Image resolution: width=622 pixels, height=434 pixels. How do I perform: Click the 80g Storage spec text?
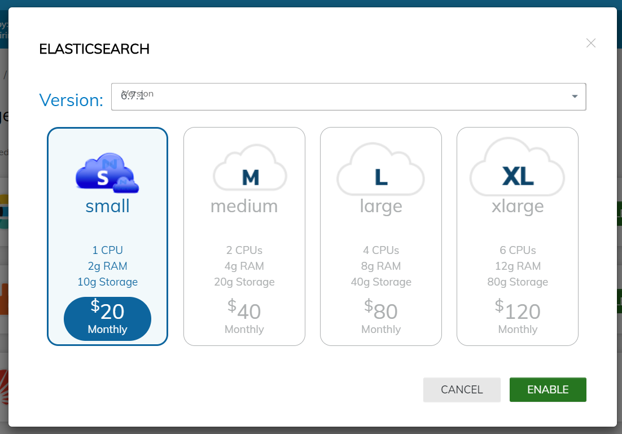click(518, 282)
